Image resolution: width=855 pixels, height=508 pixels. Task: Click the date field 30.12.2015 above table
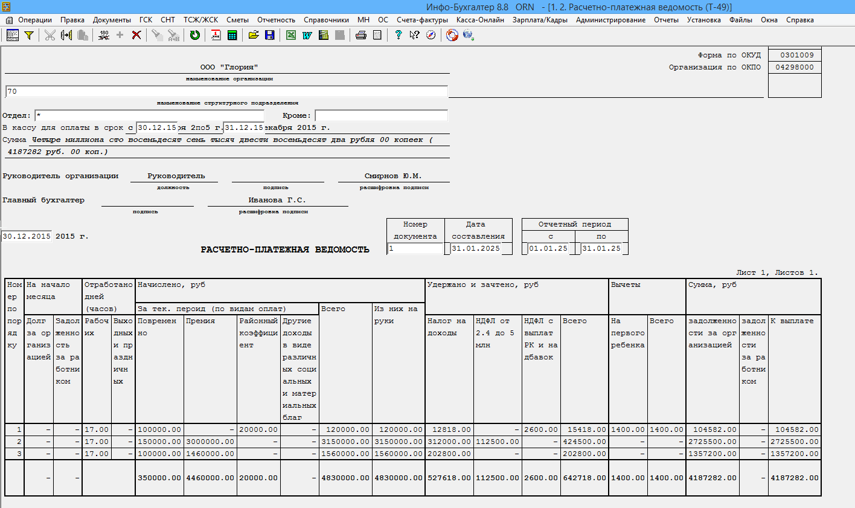27,236
